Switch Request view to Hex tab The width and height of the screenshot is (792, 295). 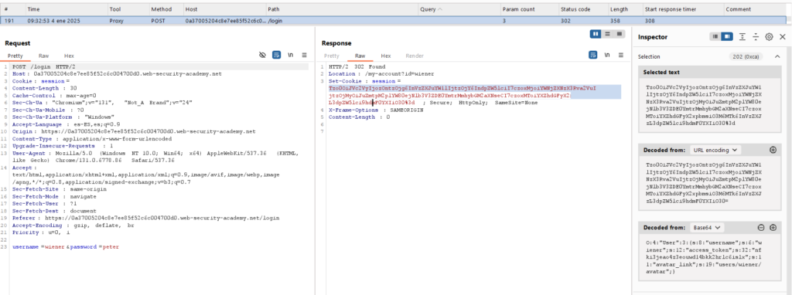[x=69, y=56]
